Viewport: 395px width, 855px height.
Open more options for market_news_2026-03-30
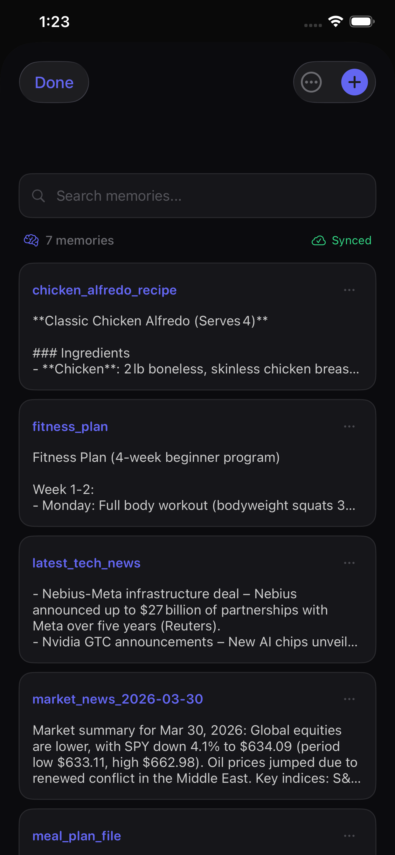pyautogui.click(x=349, y=699)
